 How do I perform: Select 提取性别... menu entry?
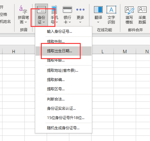[63, 42]
